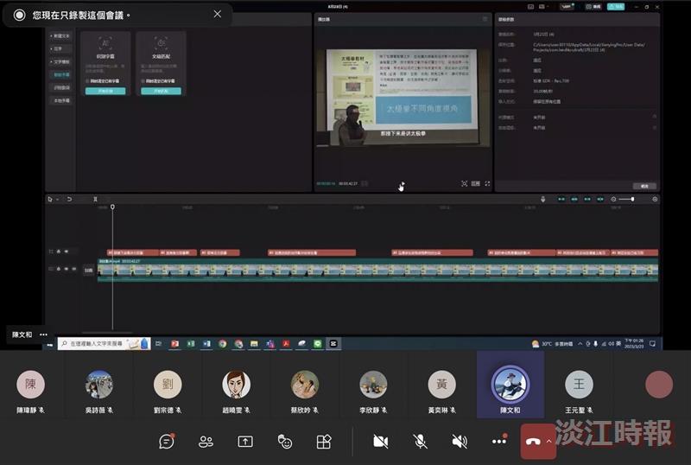The width and height of the screenshot is (691, 465).
Task: Click the 封面 cover button on video track
Action: click(89, 270)
